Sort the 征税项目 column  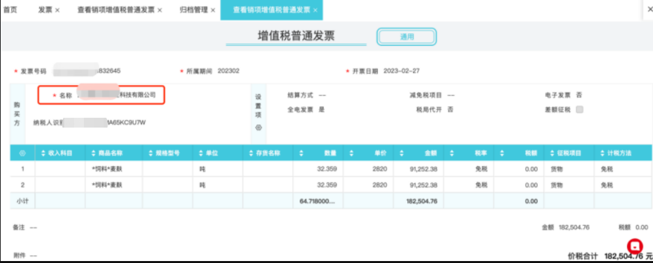tap(551, 152)
